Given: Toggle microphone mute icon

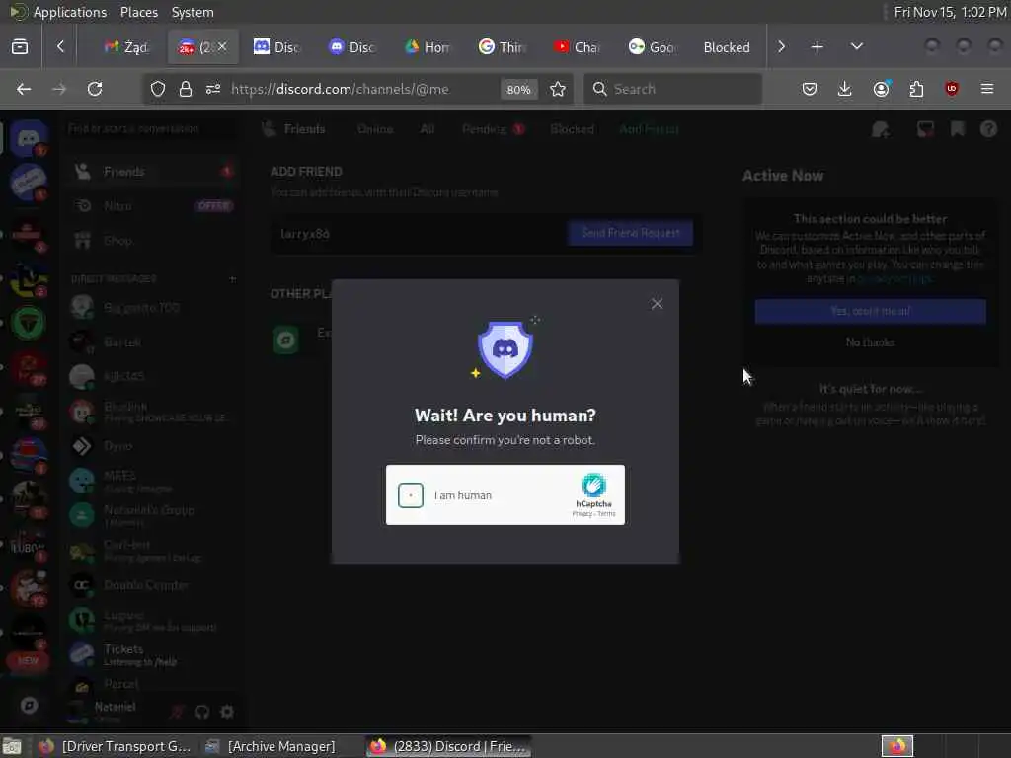Looking at the screenshot, I should pyautogui.click(x=177, y=712).
